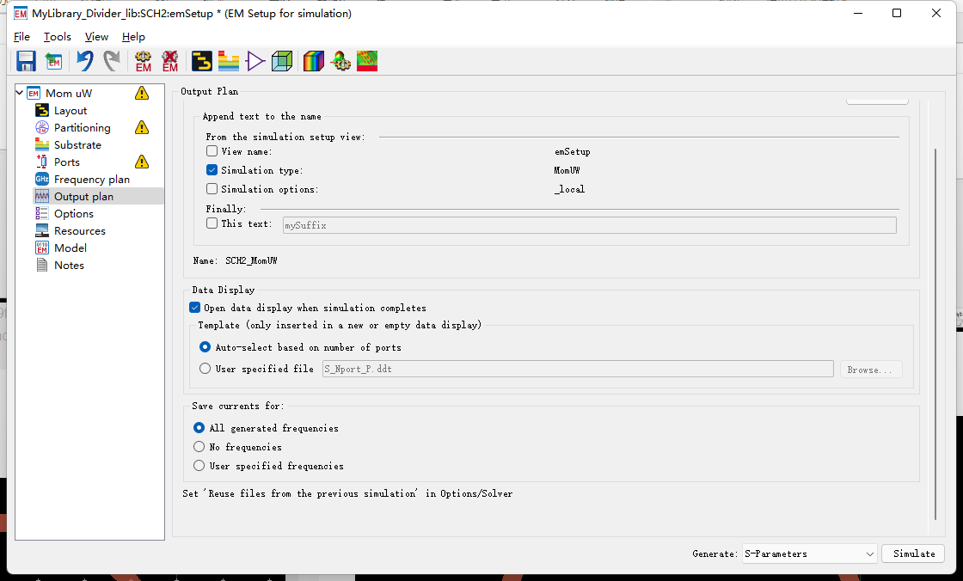Open Substrate editor from toolbar icon
Screen dimensions: 963x581
point(229,61)
